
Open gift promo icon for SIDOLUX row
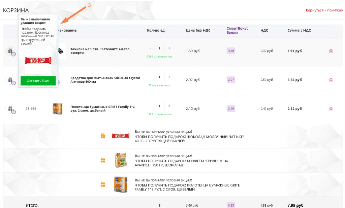point(10,80)
